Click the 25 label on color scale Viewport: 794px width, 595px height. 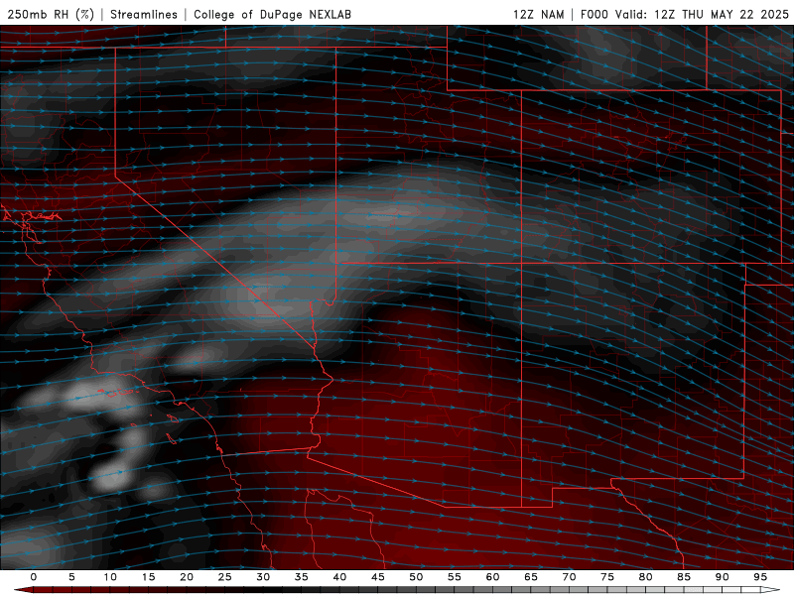tap(225, 577)
